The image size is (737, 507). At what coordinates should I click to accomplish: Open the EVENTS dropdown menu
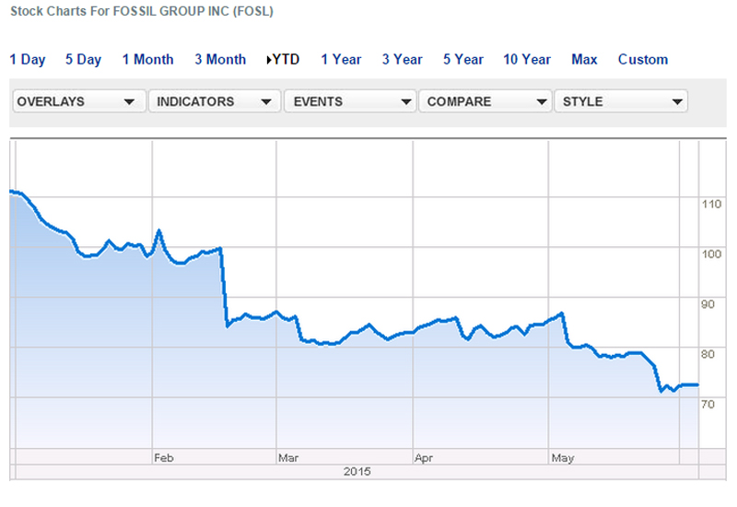350,101
